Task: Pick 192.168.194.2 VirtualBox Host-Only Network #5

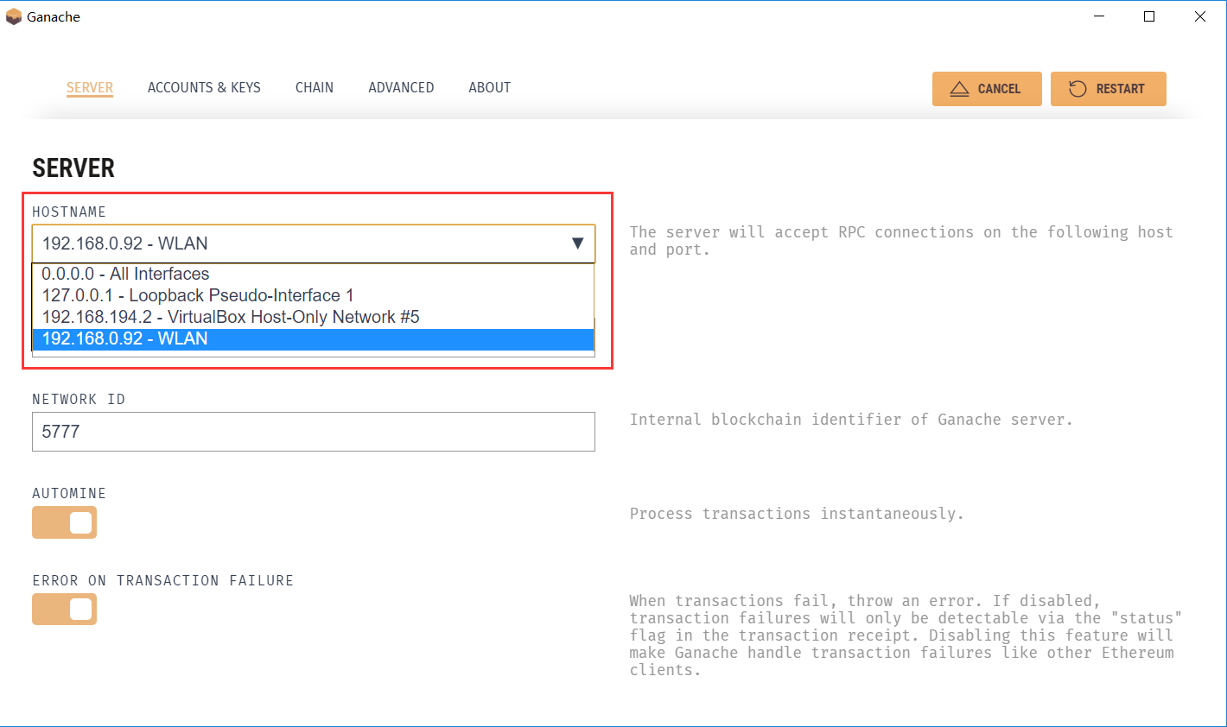Action: point(313,317)
